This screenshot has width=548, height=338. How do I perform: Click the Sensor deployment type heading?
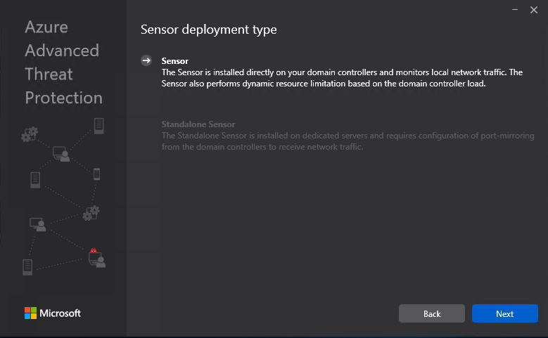pyautogui.click(x=209, y=30)
